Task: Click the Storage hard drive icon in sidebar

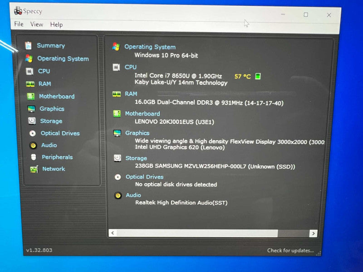Action: [32, 121]
